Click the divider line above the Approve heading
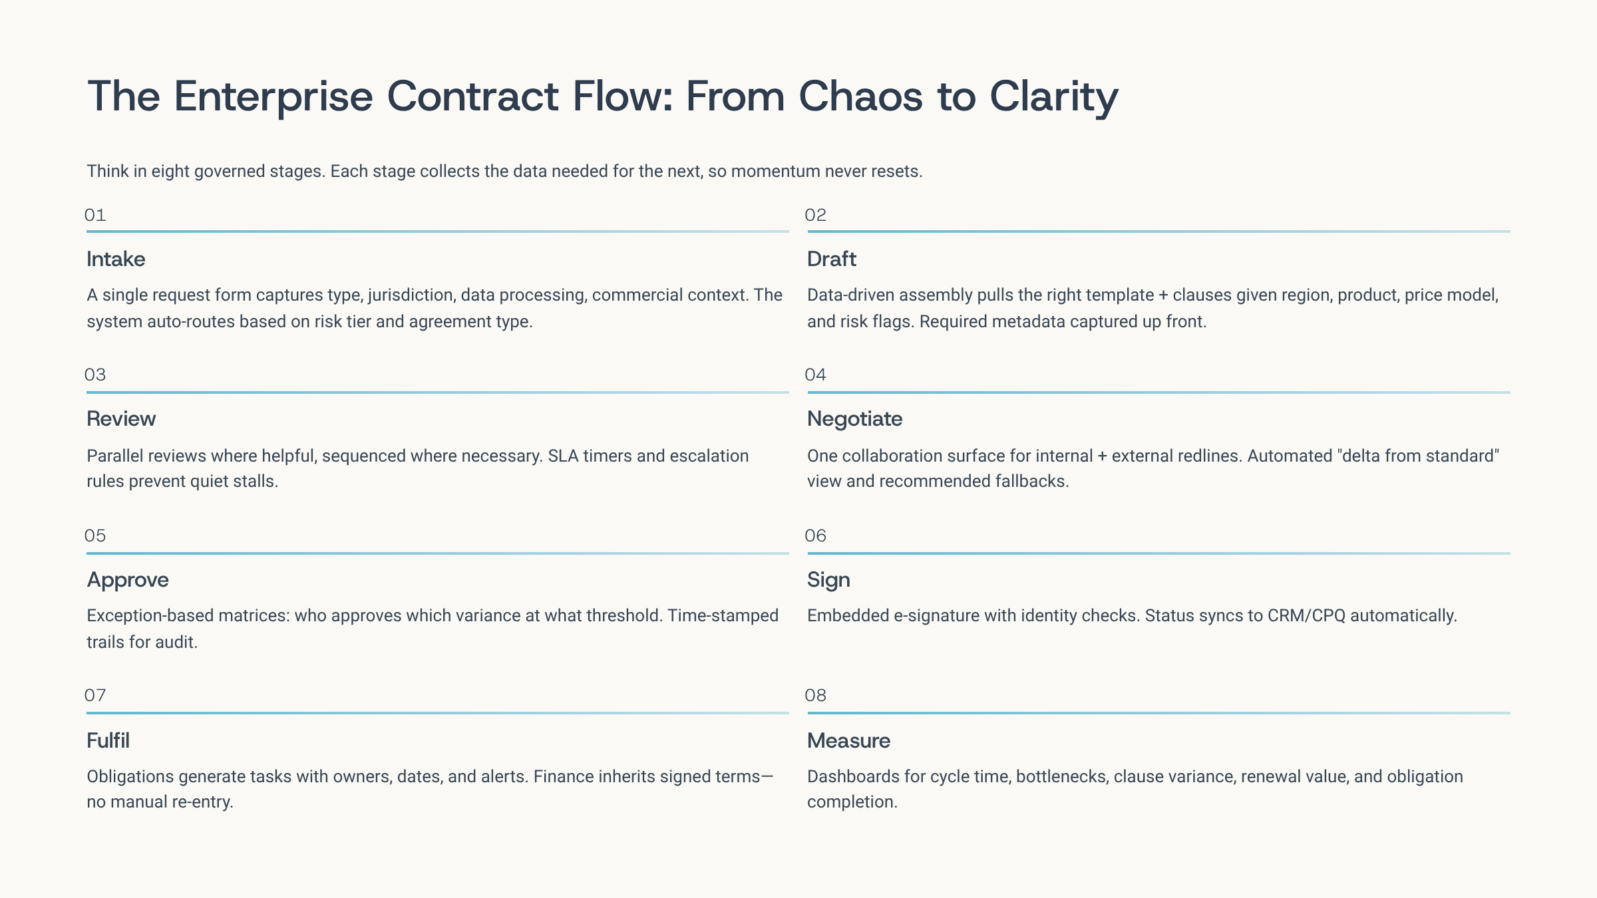The height and width of the screenshot is (898, 1597). [437, 553]
